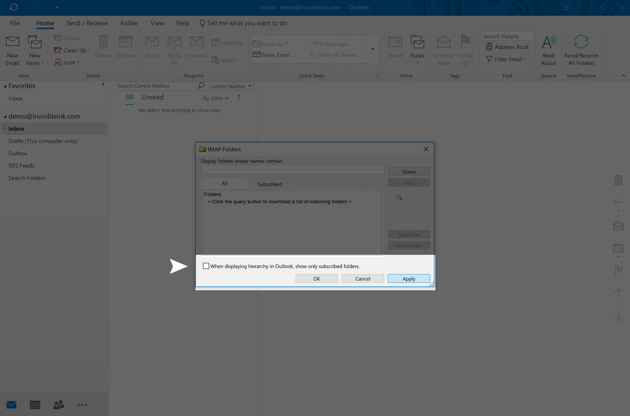Click the Search People field
The height and width of the screenshot is (416, 630).
507,36
